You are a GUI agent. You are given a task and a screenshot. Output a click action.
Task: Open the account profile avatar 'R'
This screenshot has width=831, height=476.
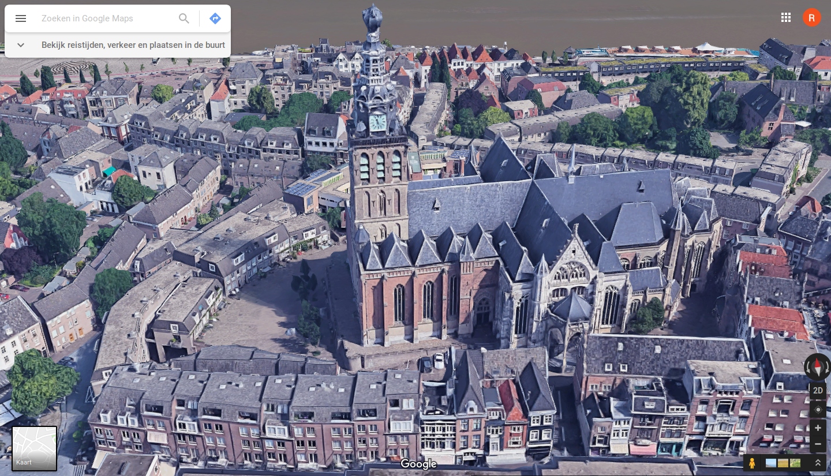pyautogui.click(x=811, y=18)
